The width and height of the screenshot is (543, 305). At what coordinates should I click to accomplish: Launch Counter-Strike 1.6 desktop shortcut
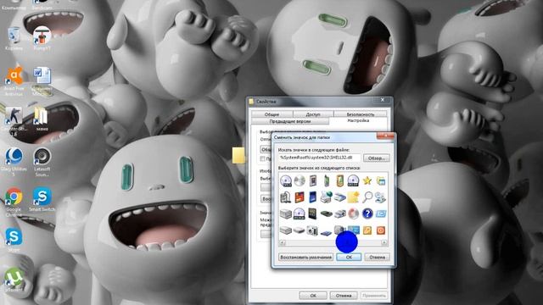pyautogui.click(x=14, y=120)
